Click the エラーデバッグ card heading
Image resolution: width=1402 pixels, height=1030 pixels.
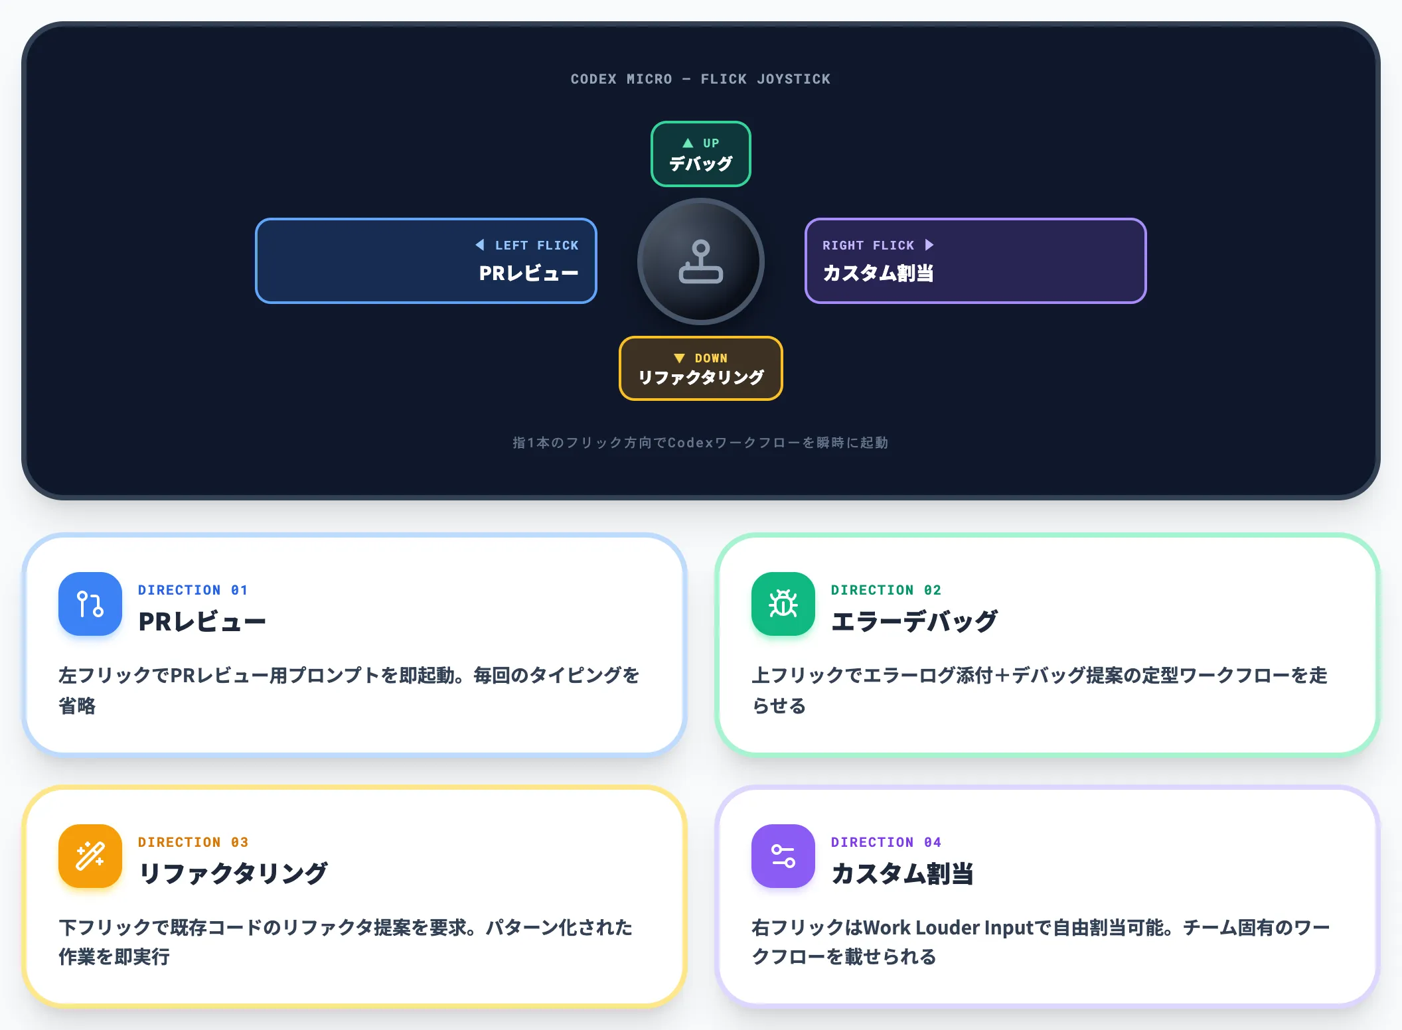[x=914, y=622]
